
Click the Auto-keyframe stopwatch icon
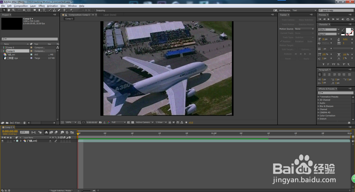coord(67,132)
